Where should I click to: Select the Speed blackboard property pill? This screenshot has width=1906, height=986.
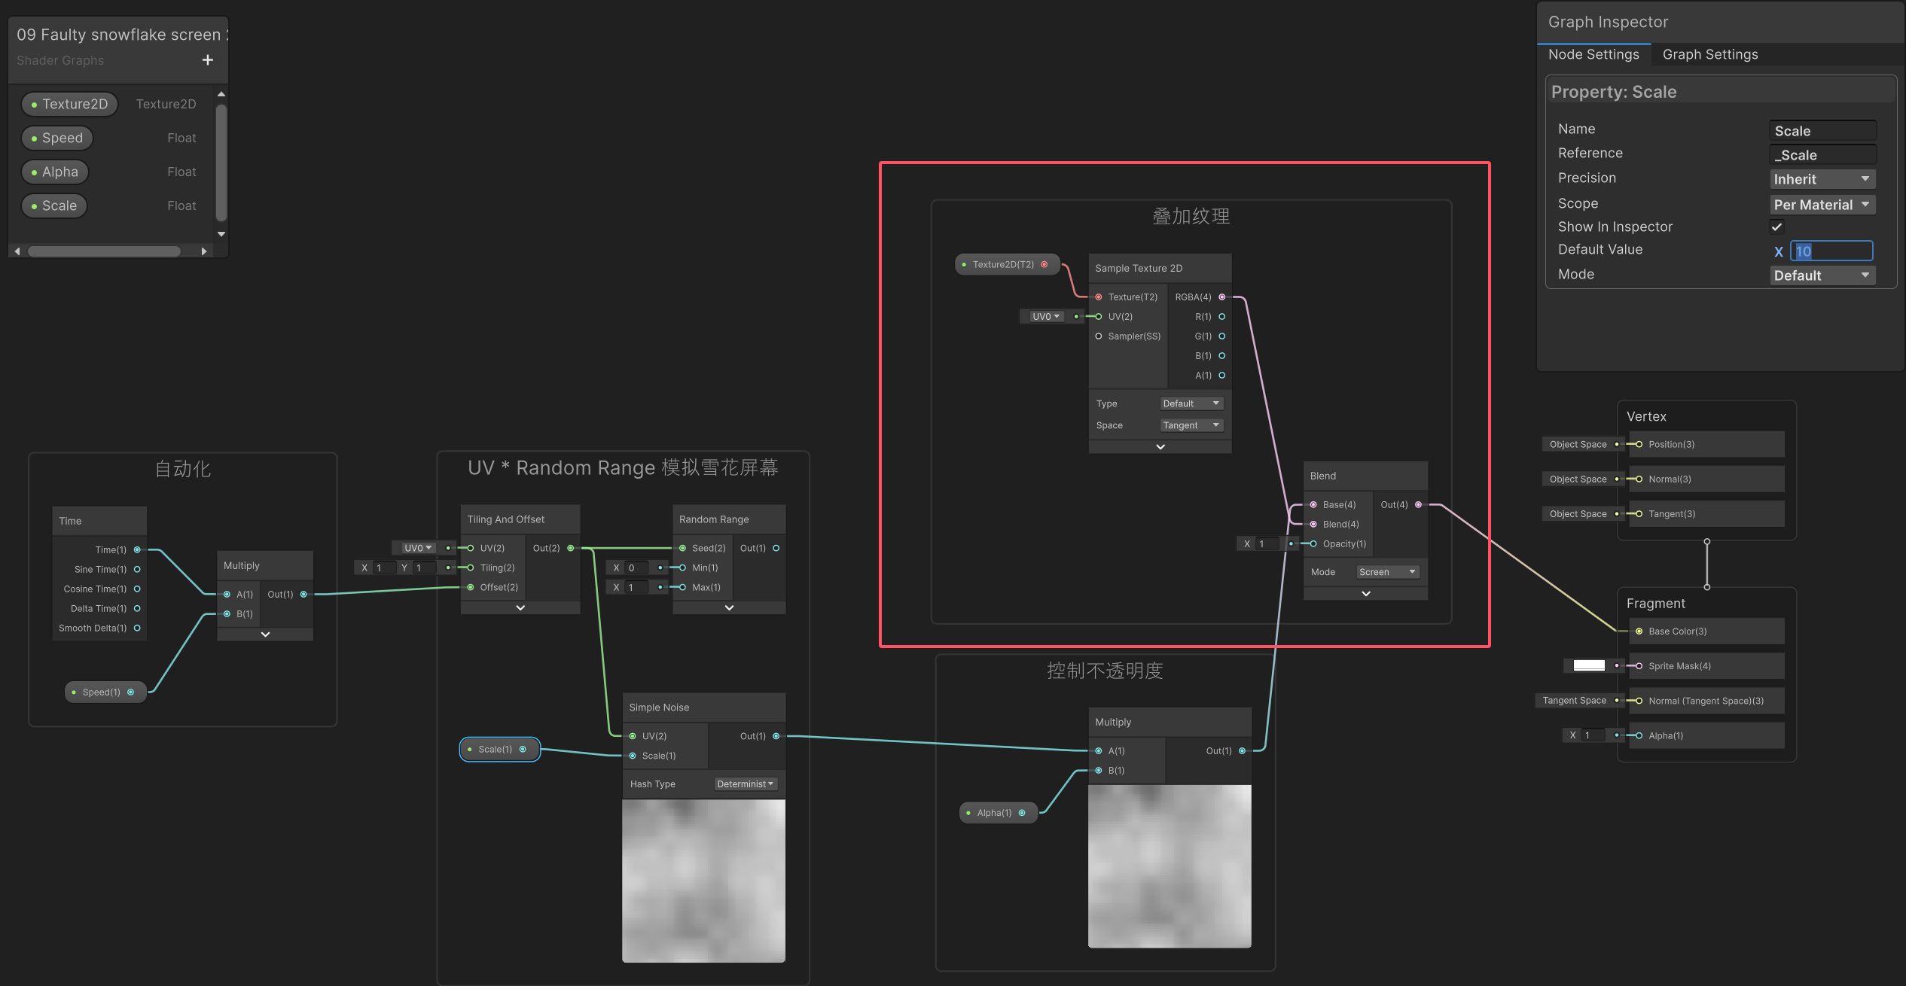click(x=57, y=138)
